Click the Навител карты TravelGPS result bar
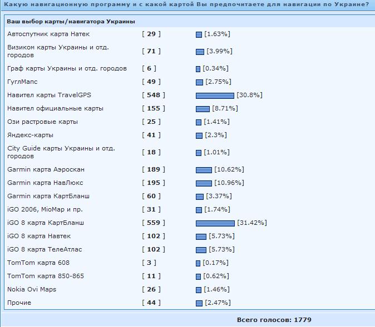375x327 pixels. 215,95
